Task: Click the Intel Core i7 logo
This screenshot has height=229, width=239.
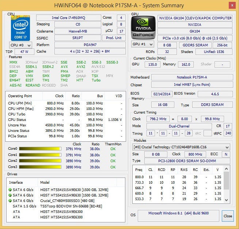Action: tap(20, 28)
